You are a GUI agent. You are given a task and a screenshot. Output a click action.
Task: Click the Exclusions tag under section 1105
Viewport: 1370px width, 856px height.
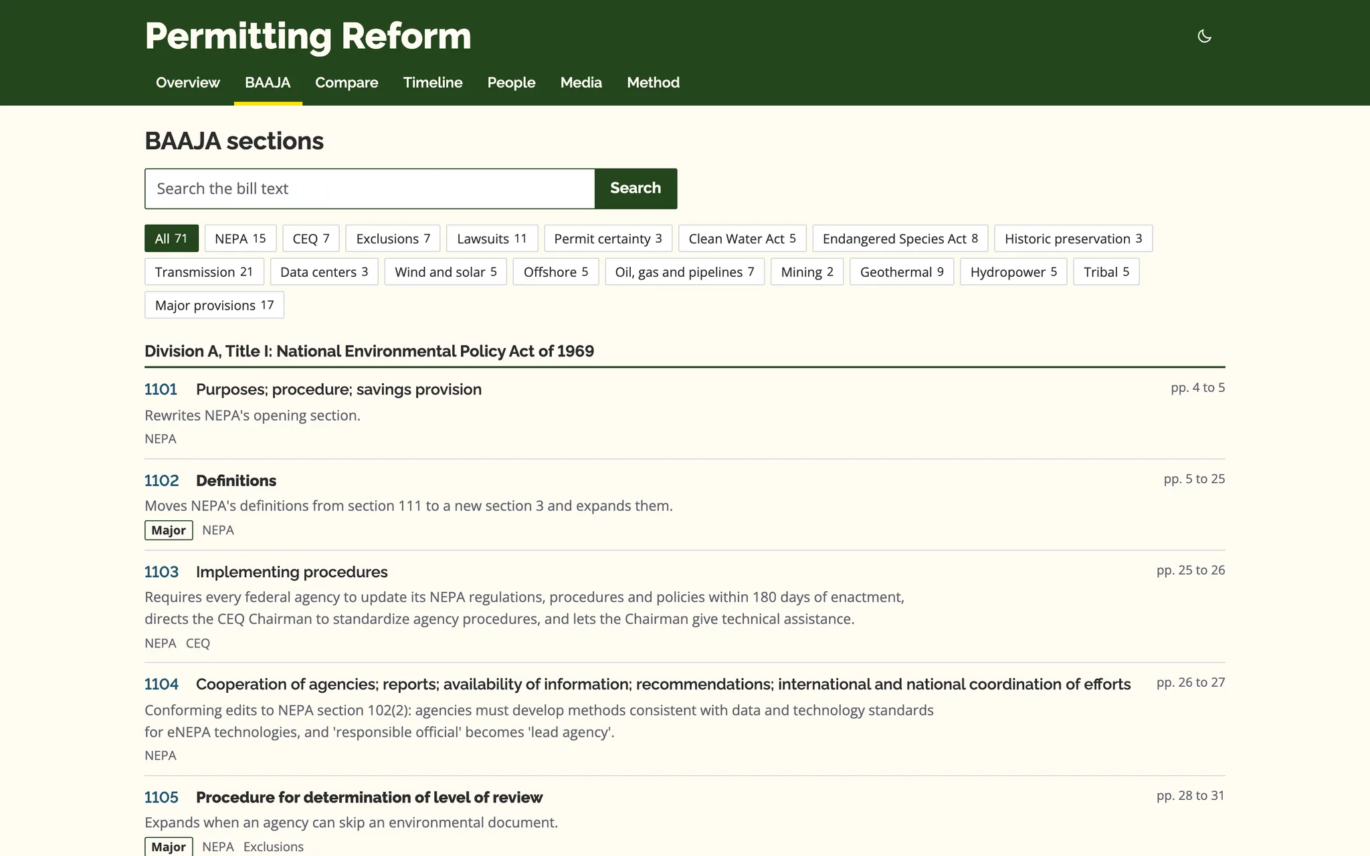[274, 847]
